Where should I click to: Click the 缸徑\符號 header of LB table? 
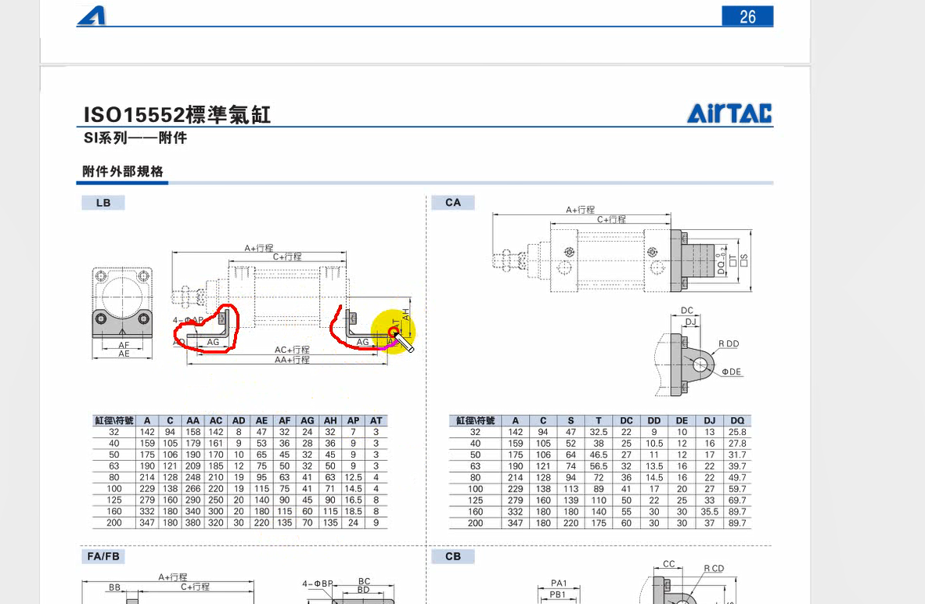pos(113,421)
